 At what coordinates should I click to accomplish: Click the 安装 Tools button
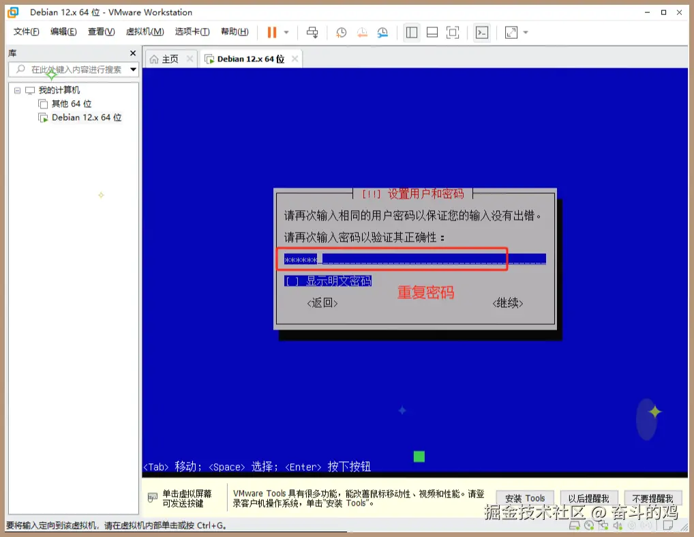click(x=525, y=499)
